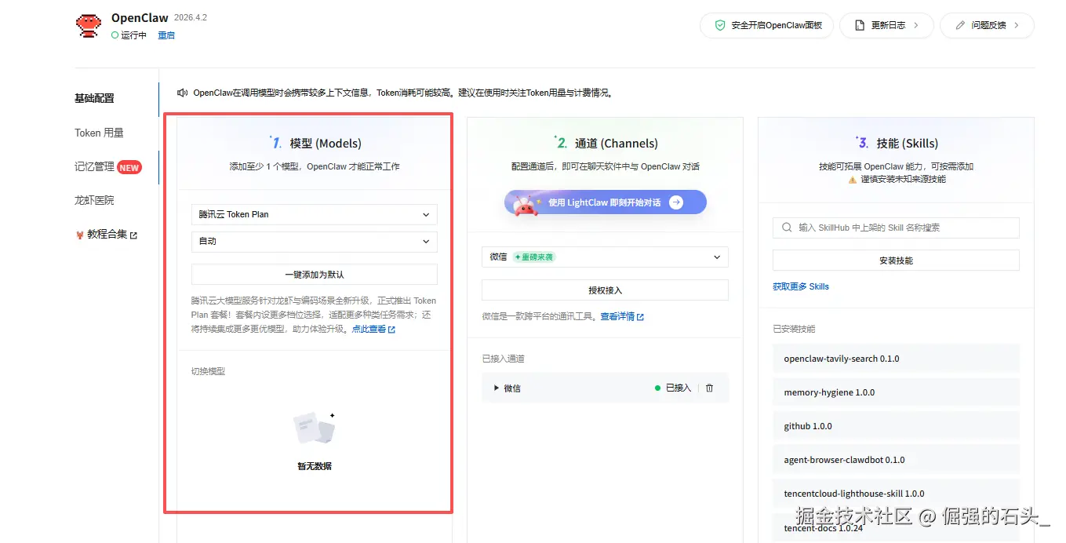Open the 自动 model selection dropdown

314,241
